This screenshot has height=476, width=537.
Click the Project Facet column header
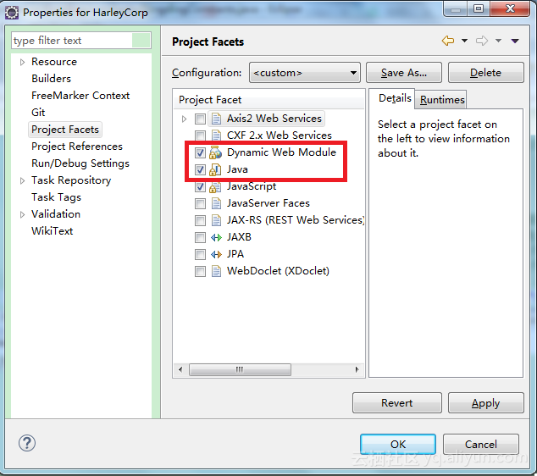point(269,100)
